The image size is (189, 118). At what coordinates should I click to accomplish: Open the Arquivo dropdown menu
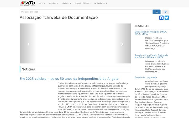click(x=53, y=3)
